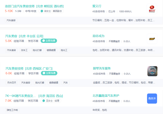
Task: Click 立即沟通 for the 丰台区 汽车美容 job
Action: pos(49,41)
